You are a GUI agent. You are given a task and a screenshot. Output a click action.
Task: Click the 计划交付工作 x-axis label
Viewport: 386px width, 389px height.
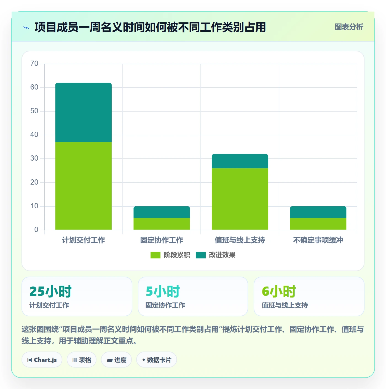(84, 240)
